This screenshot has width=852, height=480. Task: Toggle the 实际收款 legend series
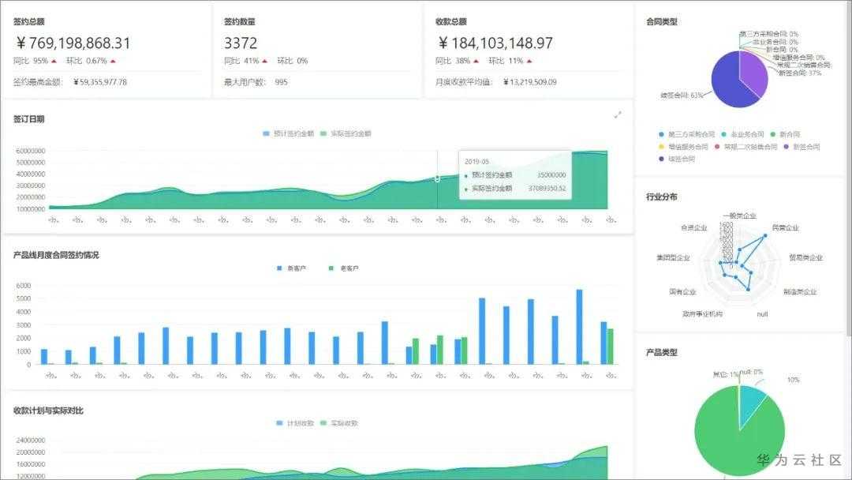(339, 423)
